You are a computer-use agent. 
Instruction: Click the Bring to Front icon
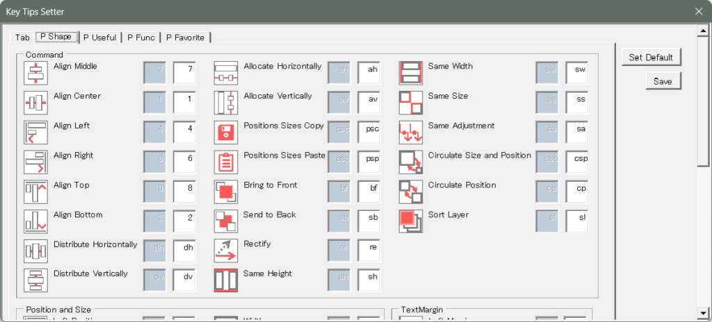[225, 192]
